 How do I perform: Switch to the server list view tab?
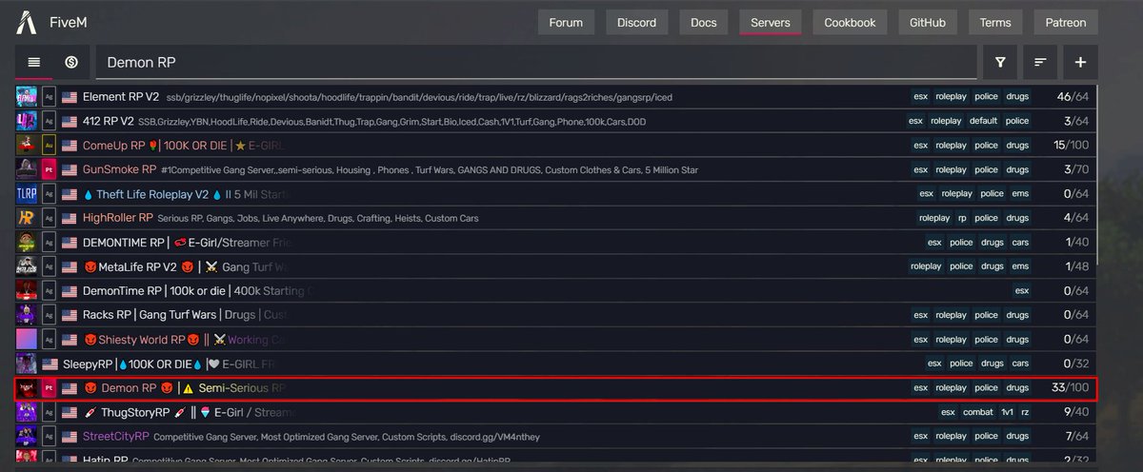pos(34,62)
